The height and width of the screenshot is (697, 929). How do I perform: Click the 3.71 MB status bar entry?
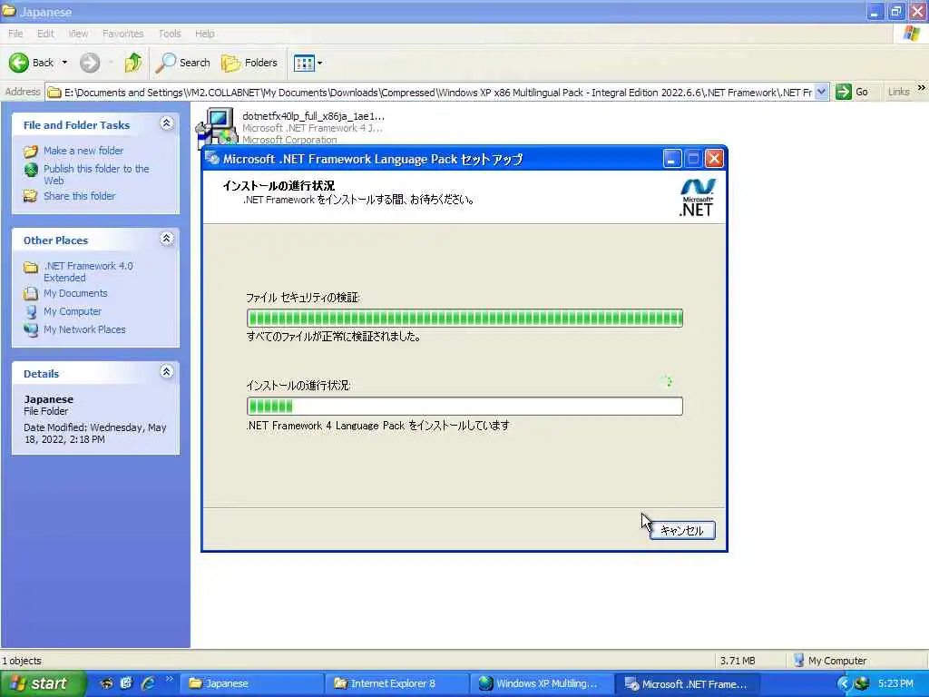738,661
